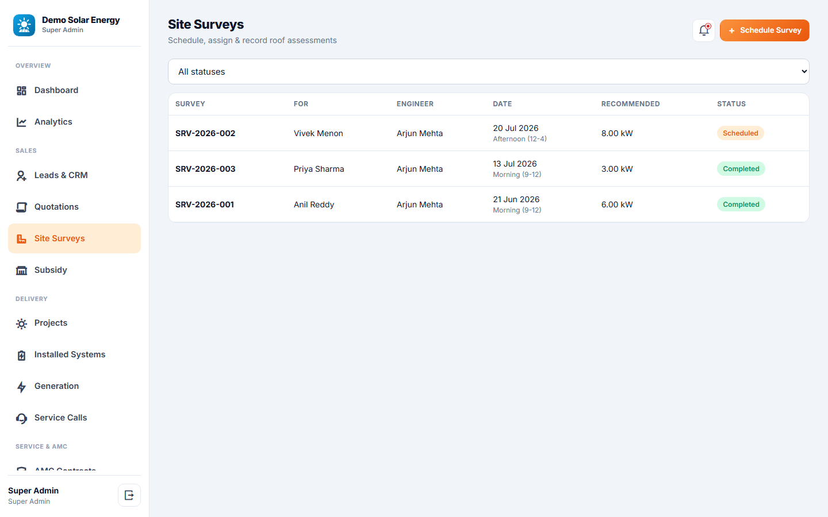Click the 6.00 kW recommended value
The width and height of the screenshot is (828, 517).
(617, 205)
